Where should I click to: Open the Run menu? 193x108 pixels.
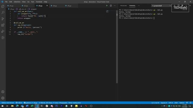pyautogui.click(x=33, y=2)
